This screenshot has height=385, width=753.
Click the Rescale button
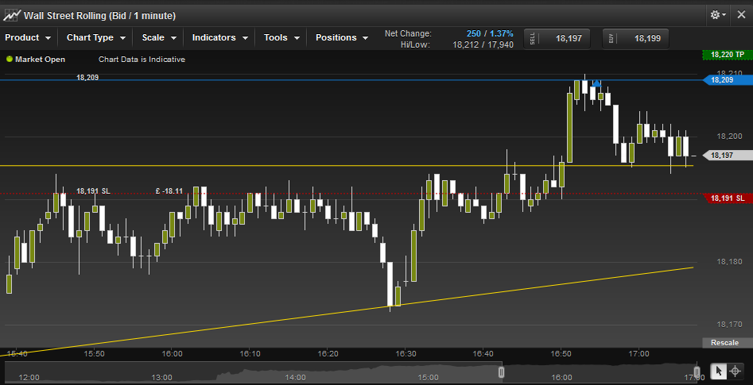725,342
